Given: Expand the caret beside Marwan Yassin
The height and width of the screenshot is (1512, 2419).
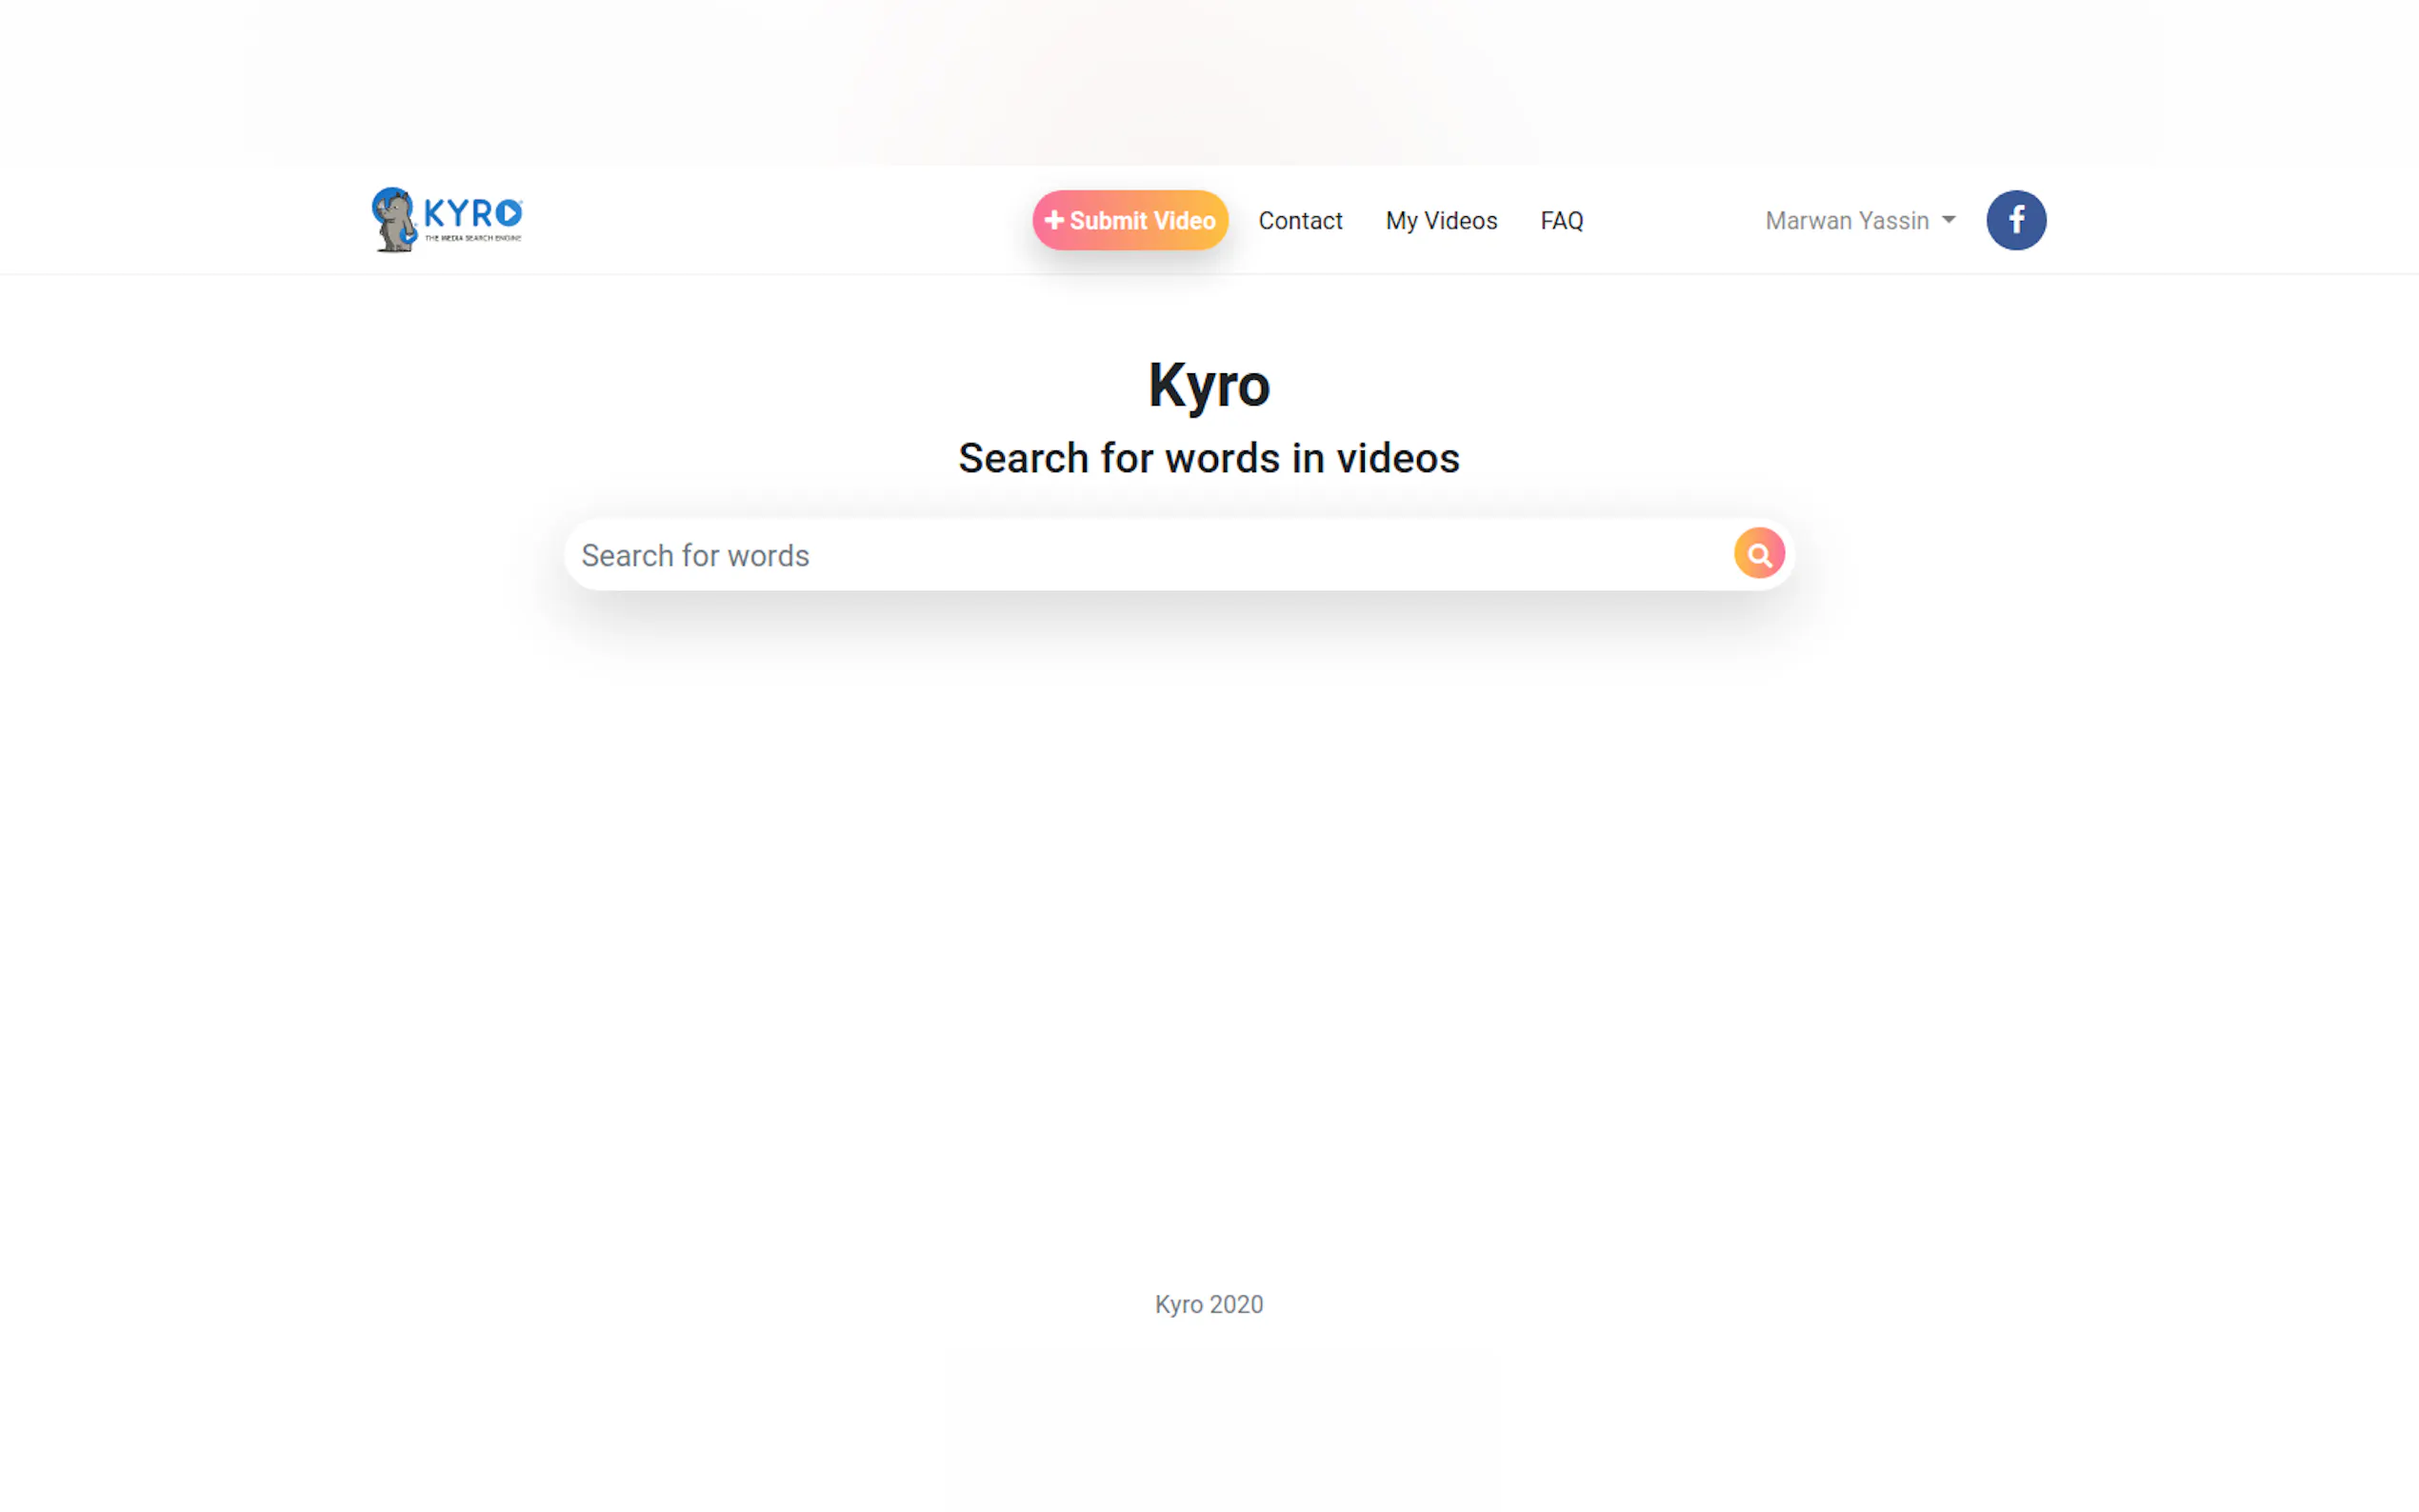Looking at the screenshot, I should click(x=1948, y=220).
